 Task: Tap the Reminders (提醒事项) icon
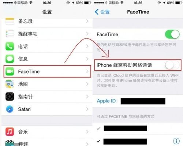(10, 34)
